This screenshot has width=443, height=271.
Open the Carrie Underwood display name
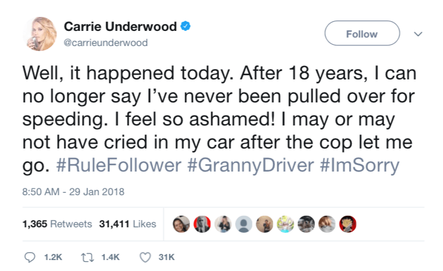(x=120, y=27)
